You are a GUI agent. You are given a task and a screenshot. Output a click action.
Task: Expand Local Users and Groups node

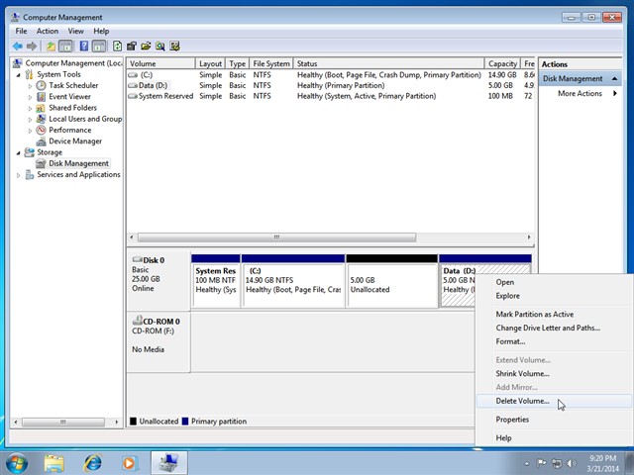[30, 120]
